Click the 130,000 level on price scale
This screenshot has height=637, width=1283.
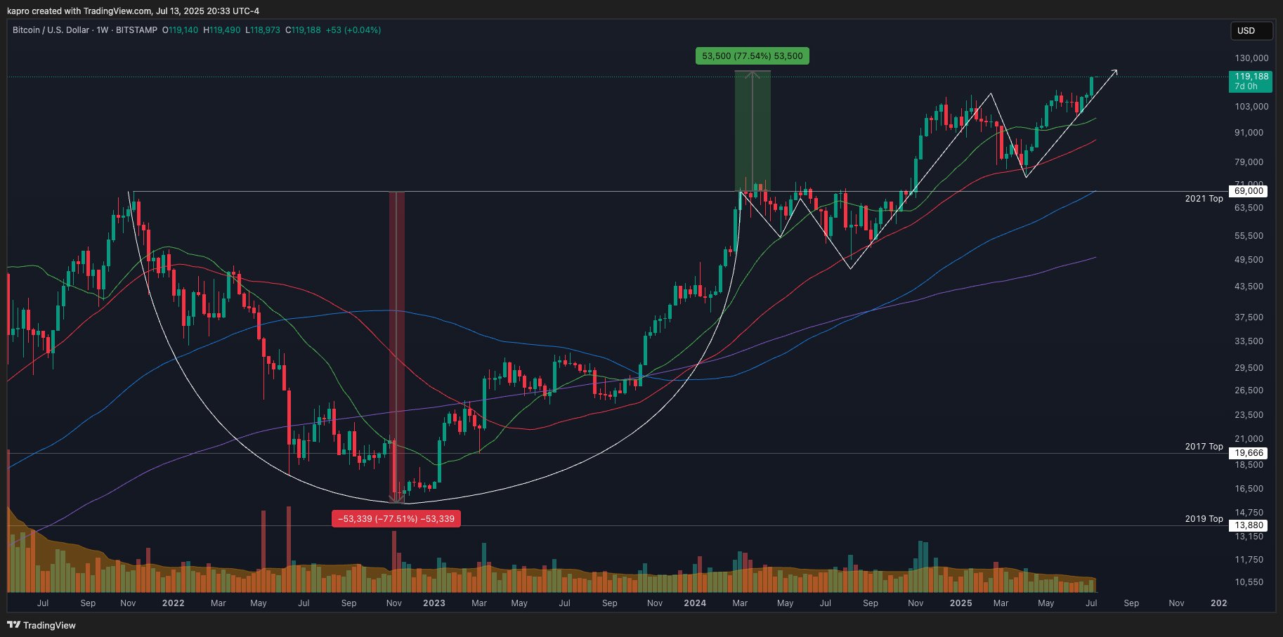click(x=1251, y=58)
